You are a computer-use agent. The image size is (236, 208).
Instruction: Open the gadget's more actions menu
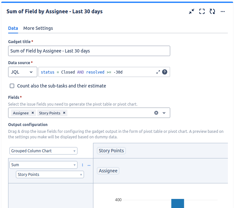[223, 11]
